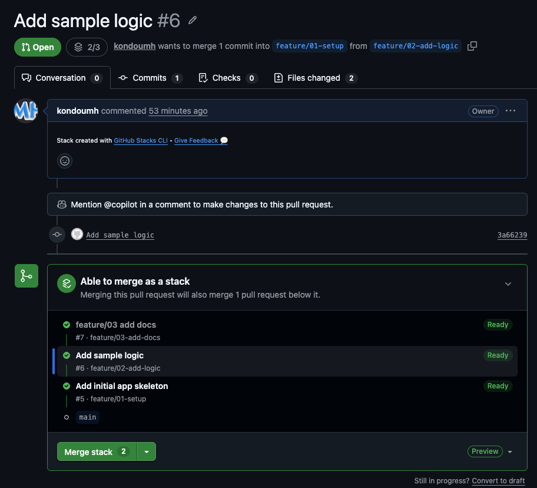Open the Add initial app skeleton entry
The image size is (537, 488).
tap(122, 386)
